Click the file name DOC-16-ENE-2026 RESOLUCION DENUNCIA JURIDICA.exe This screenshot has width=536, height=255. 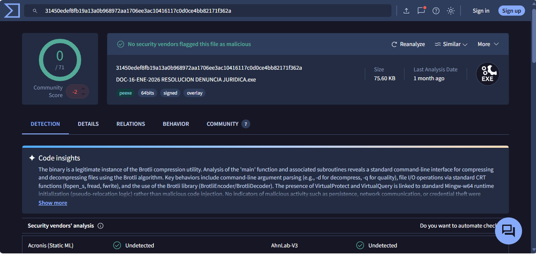click(x=186, y=79)
